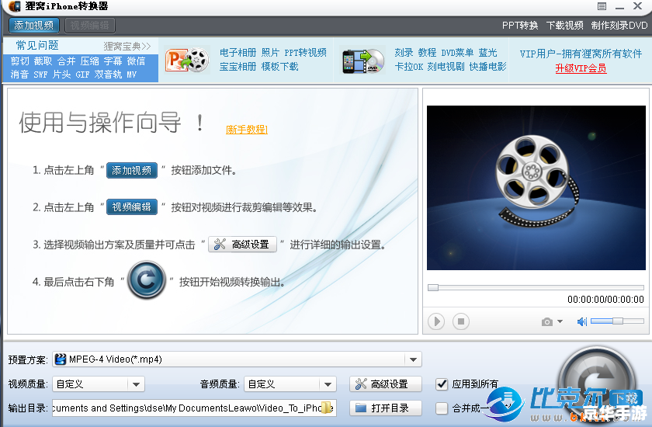Click the 微信 help link

point(136,61)
